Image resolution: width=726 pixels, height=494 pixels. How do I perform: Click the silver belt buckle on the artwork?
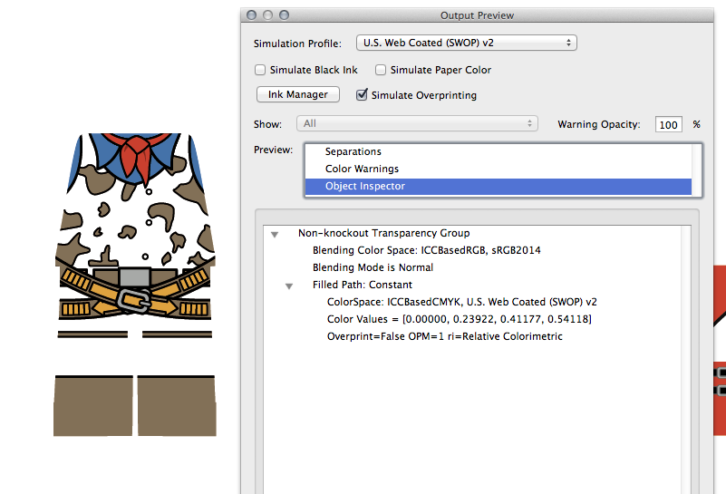click(x=136, y=300)
